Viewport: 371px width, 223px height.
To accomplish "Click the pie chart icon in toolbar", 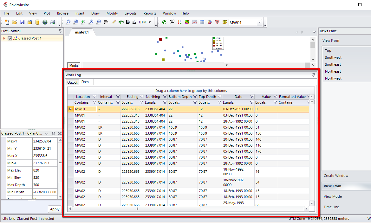I will tap(210, 22).
